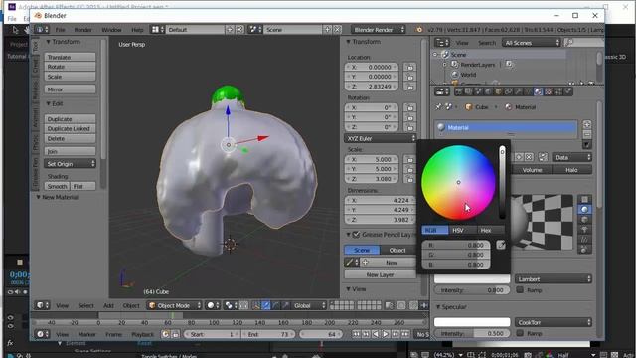The height and width of the screenshot is (358, 636).
Task: Open the Add menu in 3D view header
Action: click(x=108, y=305)
